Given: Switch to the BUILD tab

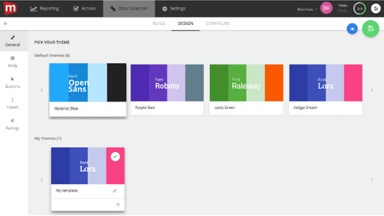Looking at the screenshot, I should 159,24.
